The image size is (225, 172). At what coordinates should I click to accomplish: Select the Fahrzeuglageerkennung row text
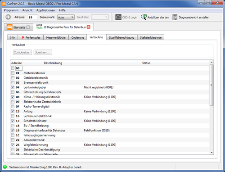[40, 135]
